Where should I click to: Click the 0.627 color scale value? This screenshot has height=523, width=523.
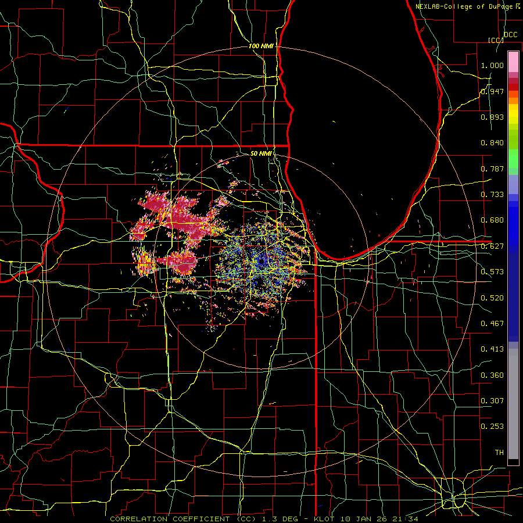coord(492,246)
